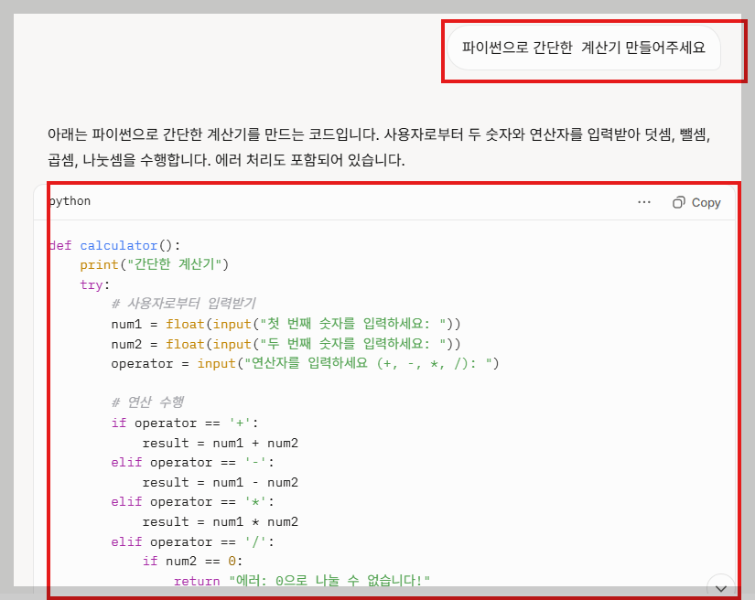Click the "python" language label on the code block
Image resolution: width=755 pixels, height=600 pixels.
pos(69,200)
